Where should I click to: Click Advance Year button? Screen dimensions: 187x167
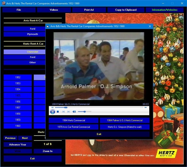tap(18, 145)
